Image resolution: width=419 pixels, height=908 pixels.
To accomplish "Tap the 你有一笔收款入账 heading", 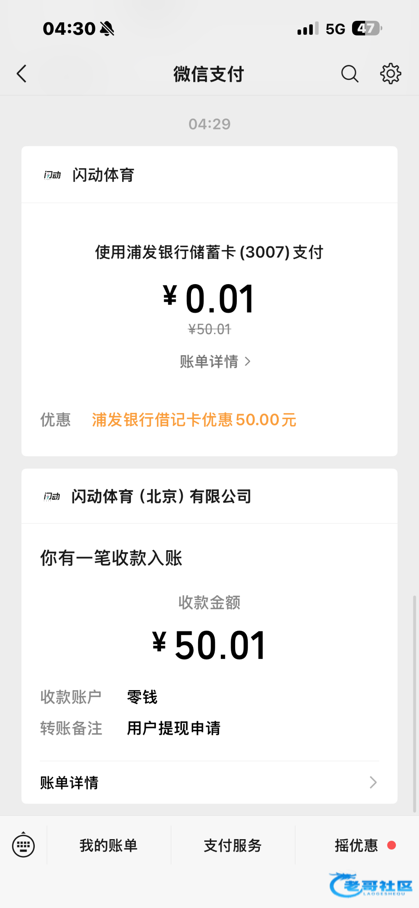I will tap(111, 558).
